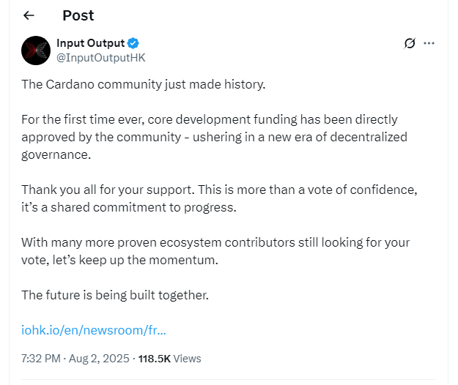This screenshot has width=458, height=385.
Task: Click the 118.5K Views count
Action: point(169,359)
